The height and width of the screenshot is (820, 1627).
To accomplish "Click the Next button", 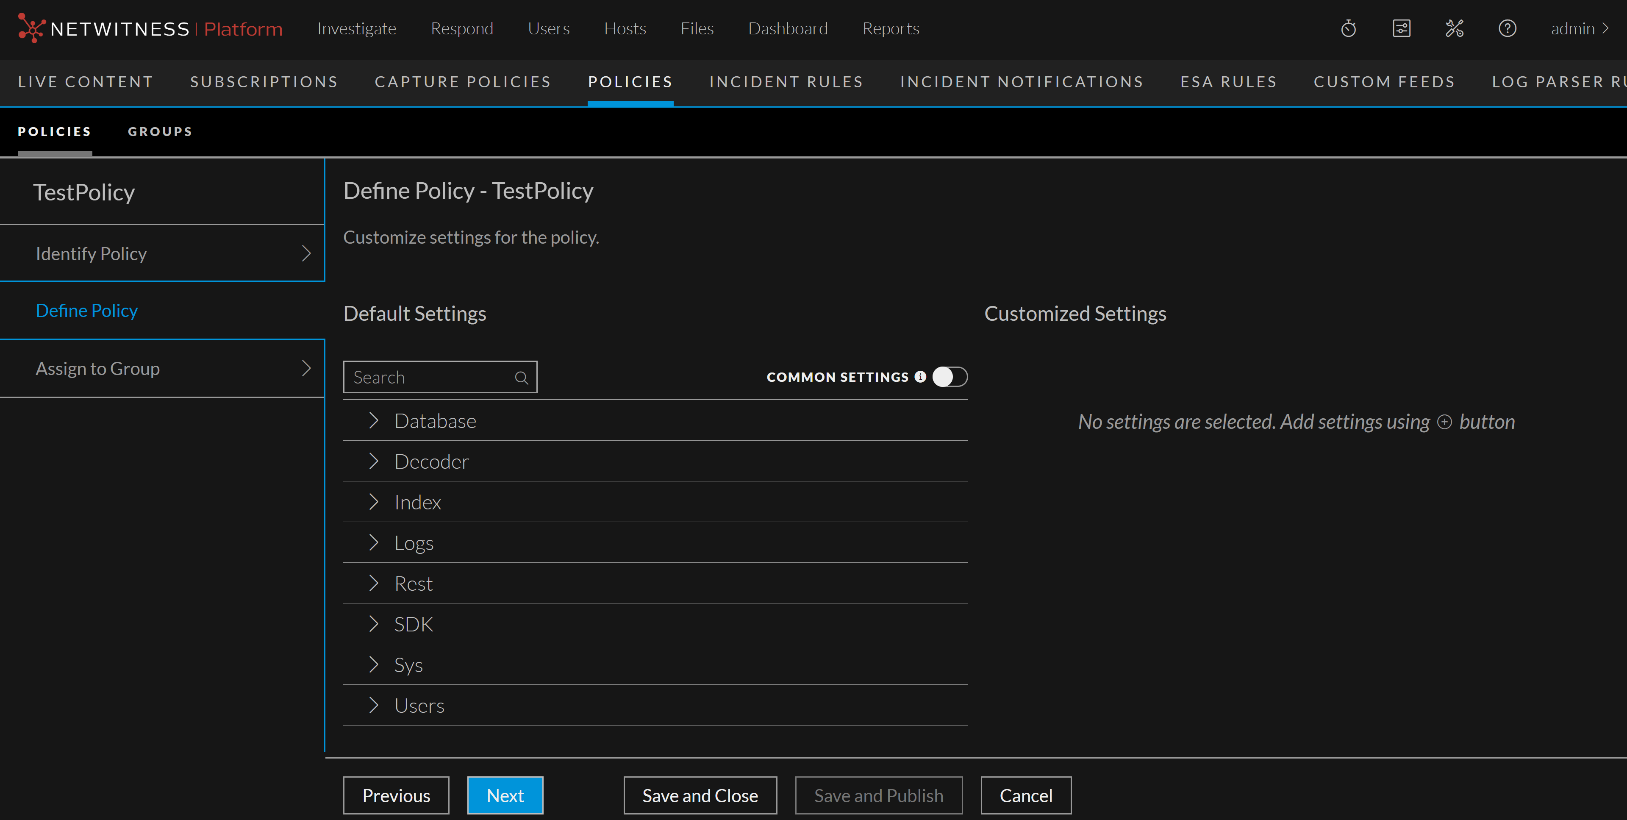I will 505,795.
